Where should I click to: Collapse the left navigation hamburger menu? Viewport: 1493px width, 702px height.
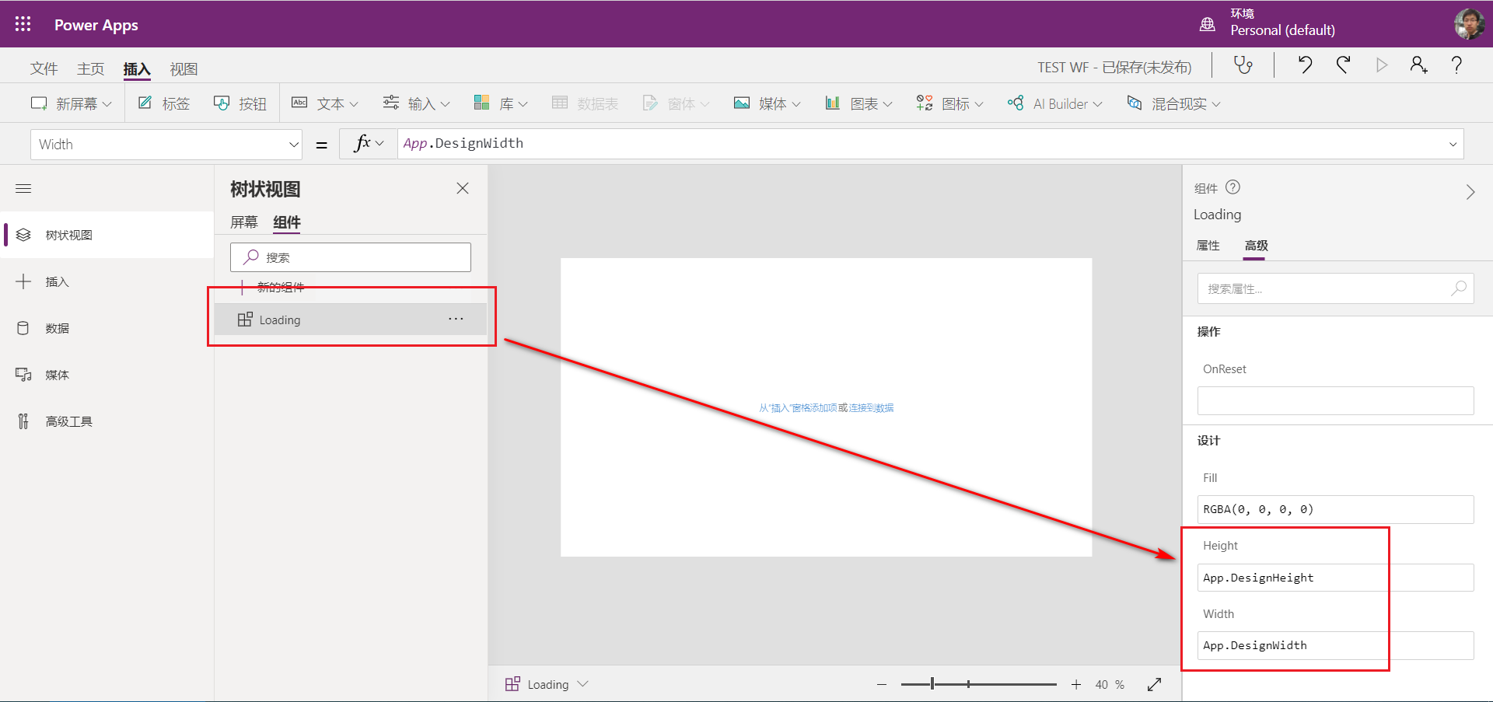(x=23, y=188)
